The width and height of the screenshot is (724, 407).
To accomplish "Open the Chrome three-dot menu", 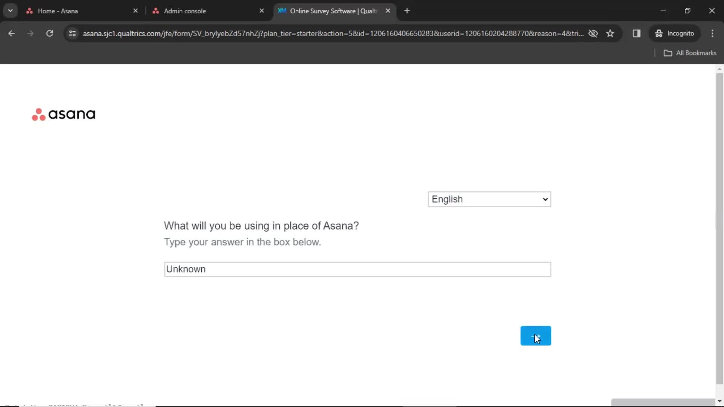I will [x=712, y=34].
